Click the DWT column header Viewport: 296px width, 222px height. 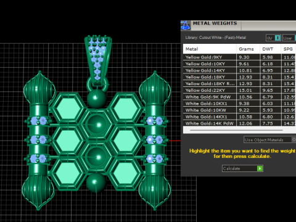click(x=270, y=49)
